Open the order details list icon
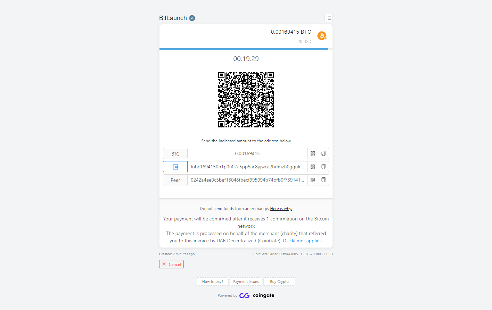Image resolution: width=492 pixels, height=310 pixels. [x=328, y=18]
